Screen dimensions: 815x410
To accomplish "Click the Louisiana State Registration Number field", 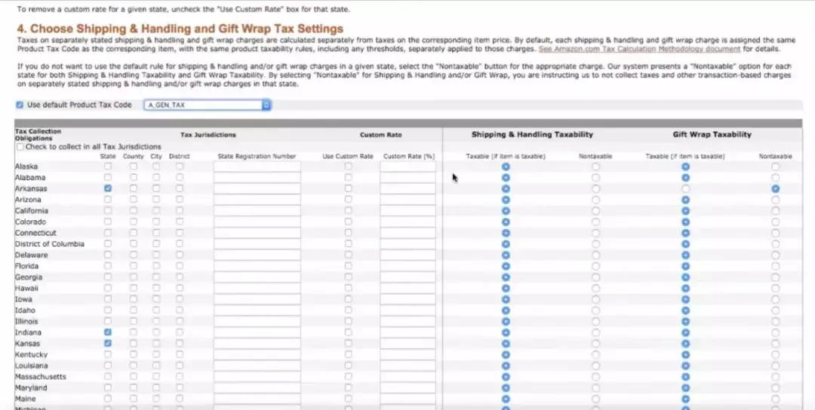I will tap(257, 366).
